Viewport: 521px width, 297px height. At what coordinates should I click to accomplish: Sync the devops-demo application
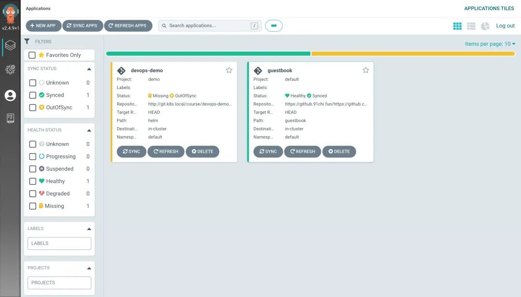(x=131, y=152)
